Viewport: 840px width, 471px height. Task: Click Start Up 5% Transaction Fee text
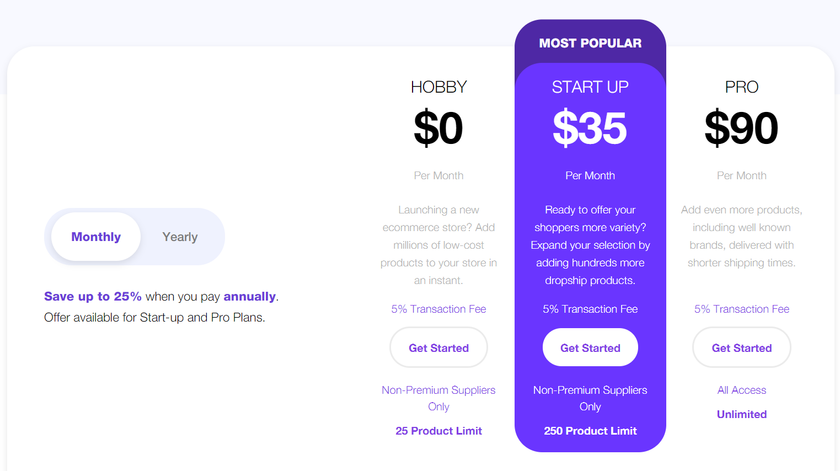click(x=590, y=309)
